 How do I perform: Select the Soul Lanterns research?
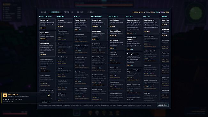click(151, 26)
